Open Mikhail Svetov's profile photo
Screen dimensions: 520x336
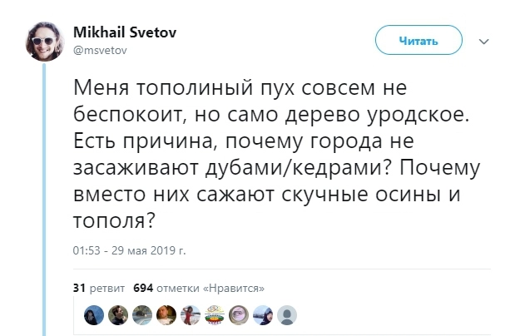(45, 41)
